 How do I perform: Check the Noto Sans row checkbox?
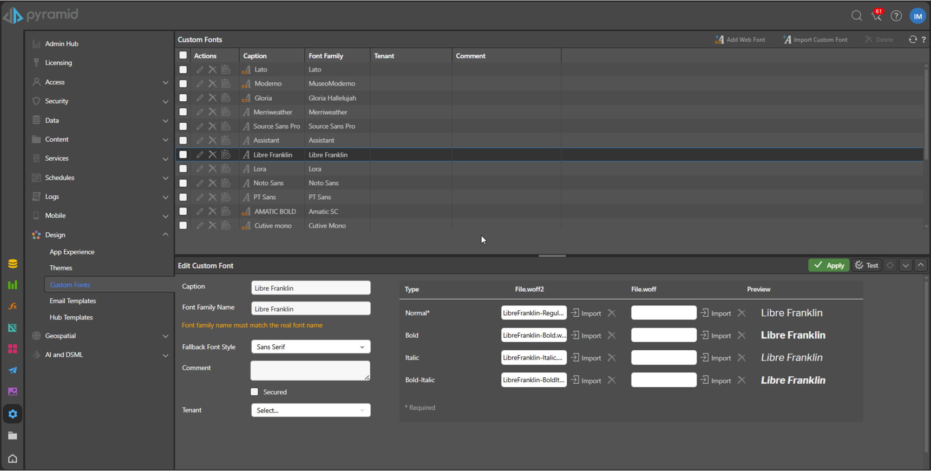[183, 183]
